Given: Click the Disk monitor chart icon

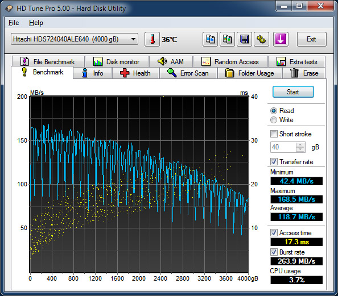Looking at the screenshot, I should point(98,62).
